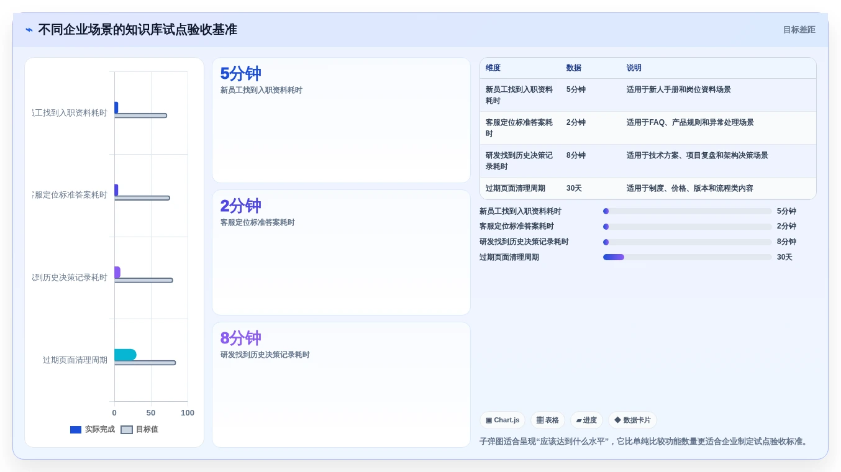Click the 数据卡片 tag chip
841x472 pixels.
pos(632,420)
